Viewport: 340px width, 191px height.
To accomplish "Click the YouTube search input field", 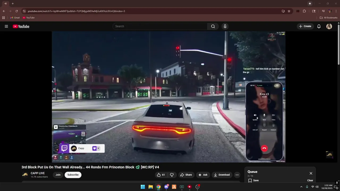I will (x=160, y=26).
